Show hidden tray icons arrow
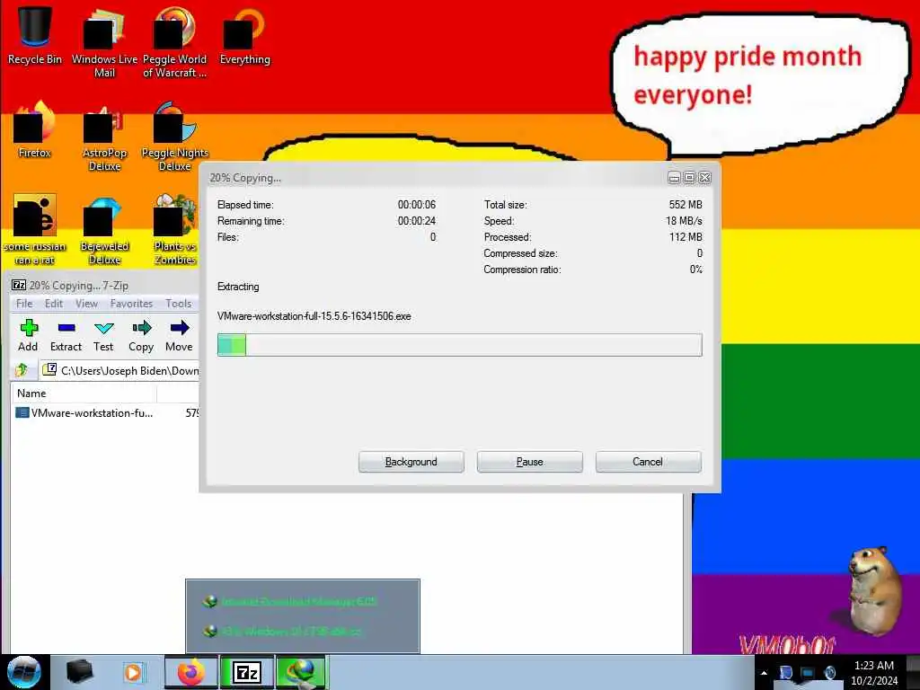Image resolution: width=920 pixels, height=690 pixels. pos(764,673)
